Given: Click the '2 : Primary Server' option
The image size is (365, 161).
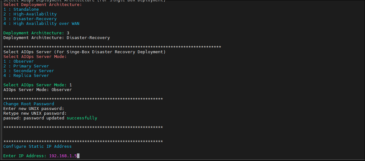Looking at the screenshot, I should coord(26,66).
